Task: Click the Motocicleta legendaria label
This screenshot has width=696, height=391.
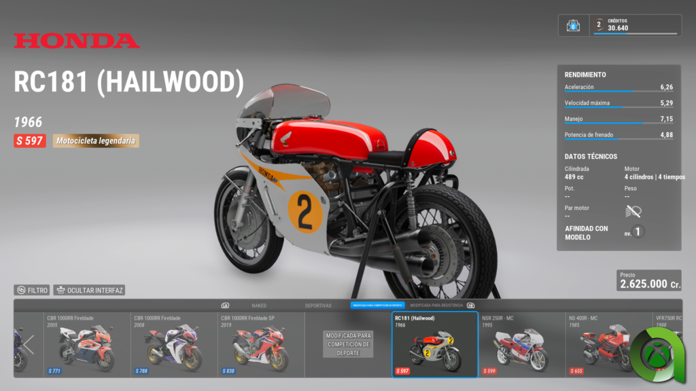Action: 96,141
